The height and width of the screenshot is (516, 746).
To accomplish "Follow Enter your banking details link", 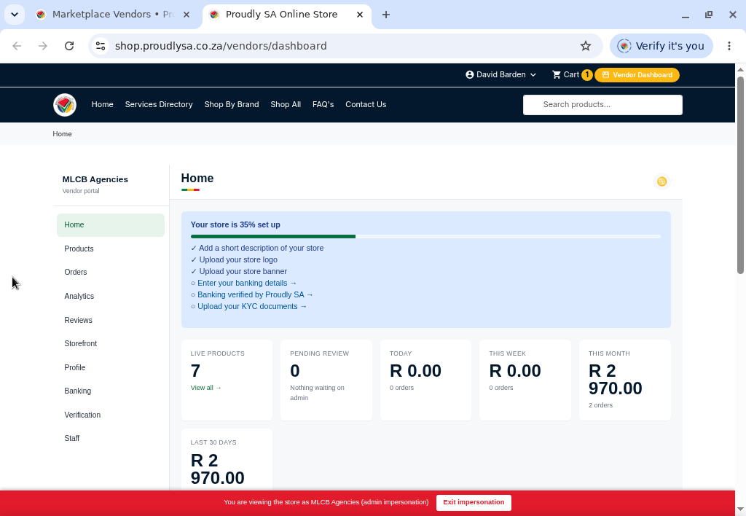I will pos(247,284).
